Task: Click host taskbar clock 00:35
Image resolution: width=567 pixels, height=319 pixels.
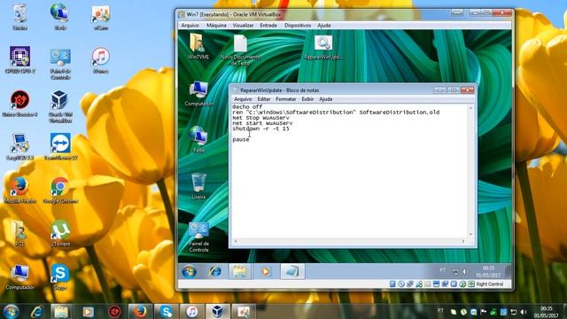Action: pyautogui.click(x=546, y=312)
